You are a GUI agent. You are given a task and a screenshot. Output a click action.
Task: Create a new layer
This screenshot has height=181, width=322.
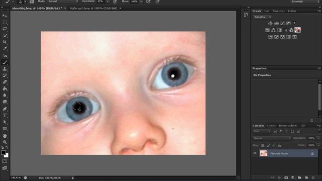306,177
